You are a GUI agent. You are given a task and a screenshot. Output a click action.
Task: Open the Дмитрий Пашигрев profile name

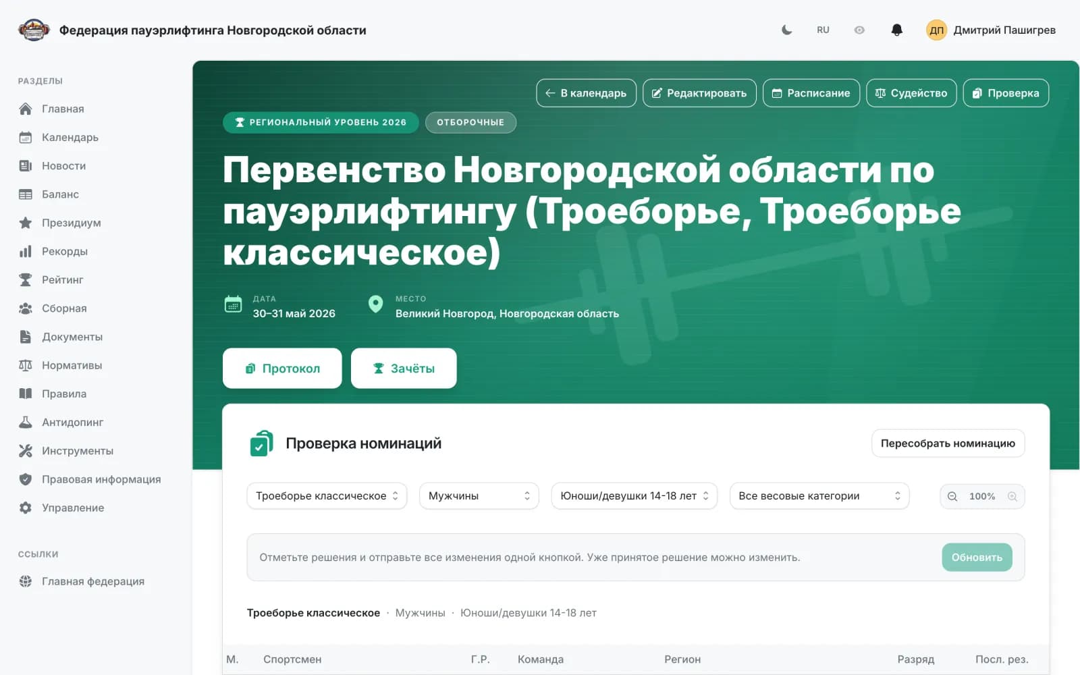1004,30
